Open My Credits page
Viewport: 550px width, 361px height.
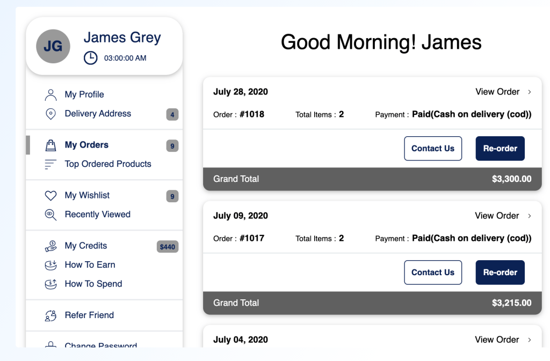86,246
